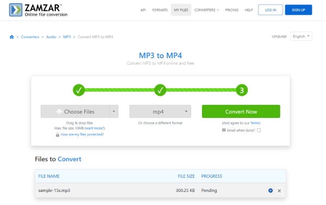Expand the Converters menu in navigation
Image resolution: width=326 pixels, height=205 pixels.
pos(206,10)
